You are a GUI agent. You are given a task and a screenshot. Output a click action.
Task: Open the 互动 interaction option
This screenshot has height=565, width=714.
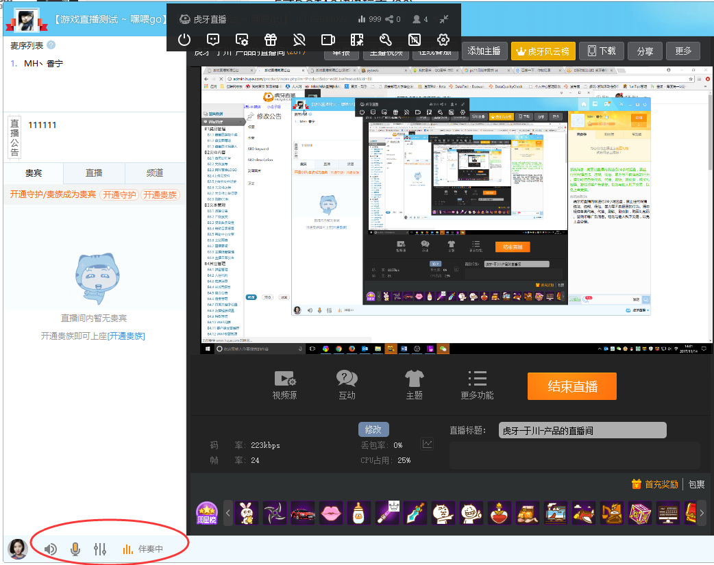(347, 385)
